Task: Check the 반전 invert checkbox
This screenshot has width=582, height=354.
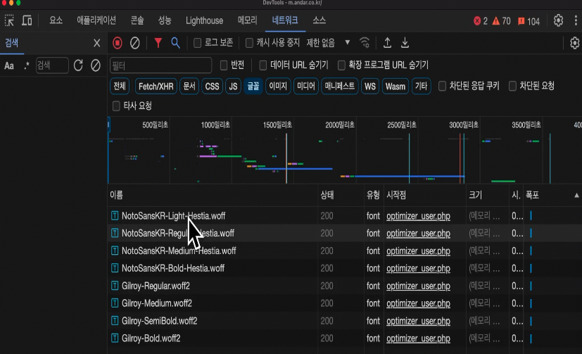Action: click(224, 65)
